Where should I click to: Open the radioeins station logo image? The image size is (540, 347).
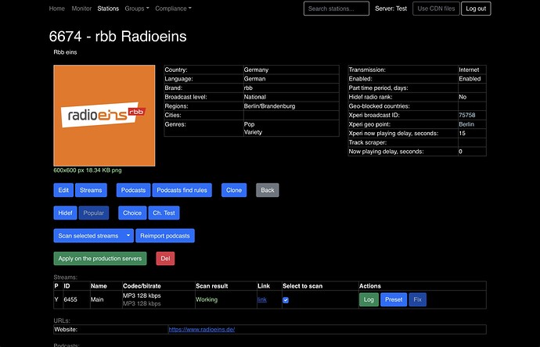tap(104, 116)
